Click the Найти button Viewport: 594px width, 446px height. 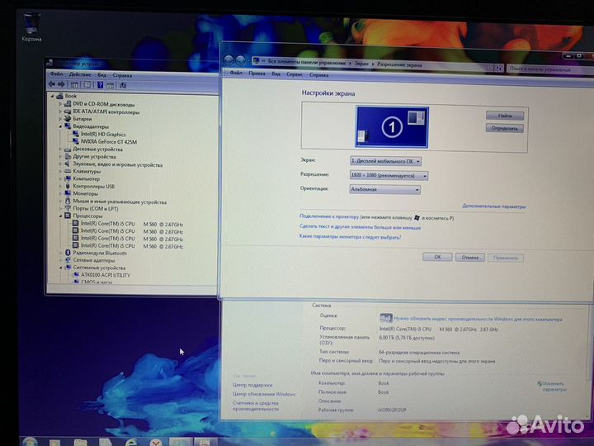pyautogui.click(x=505, y=116)
